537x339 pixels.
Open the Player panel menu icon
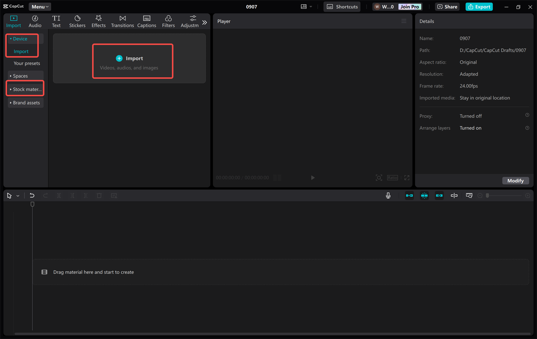tap(404, 21)
